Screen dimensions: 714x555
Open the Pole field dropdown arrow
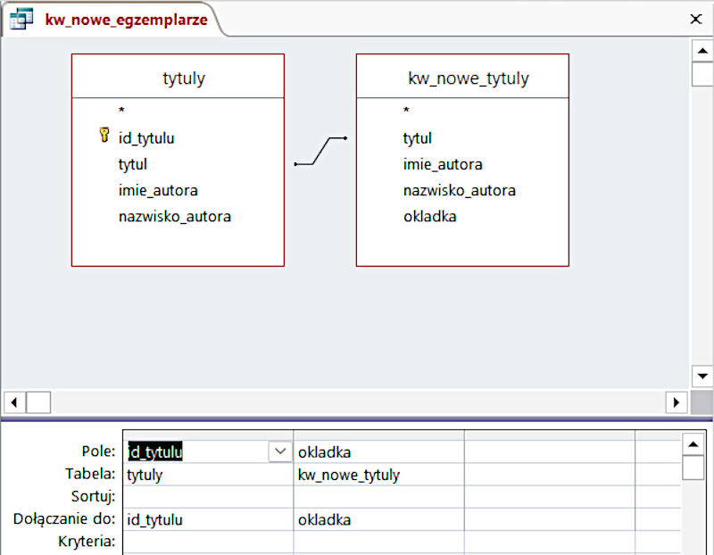click(280, 452)
